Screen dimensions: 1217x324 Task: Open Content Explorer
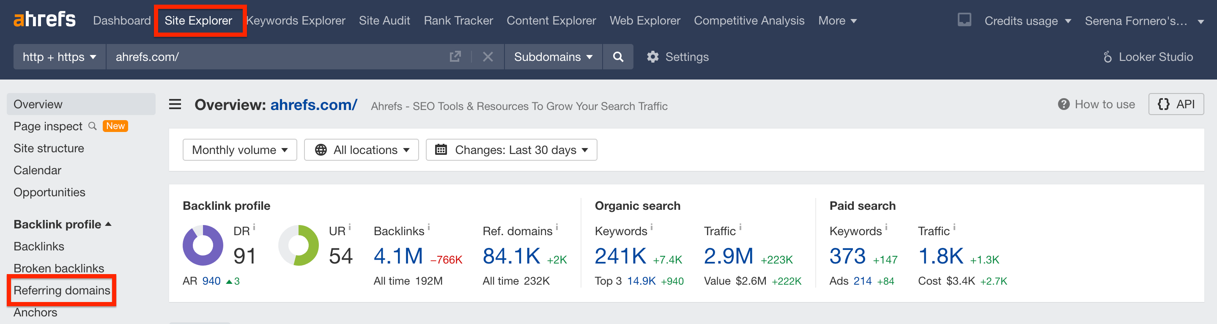551,21
